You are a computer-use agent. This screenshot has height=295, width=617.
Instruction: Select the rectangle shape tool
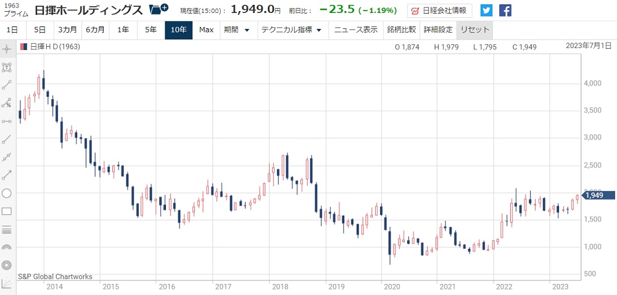pos(7,211)
